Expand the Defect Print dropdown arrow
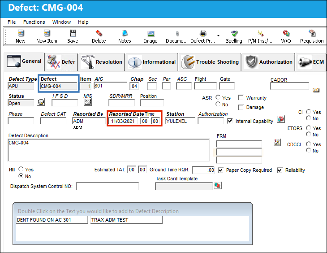Viewport: 327px width, 253px height. tap(218, 35)
